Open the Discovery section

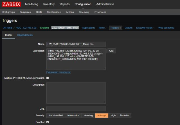click(84, 12)
